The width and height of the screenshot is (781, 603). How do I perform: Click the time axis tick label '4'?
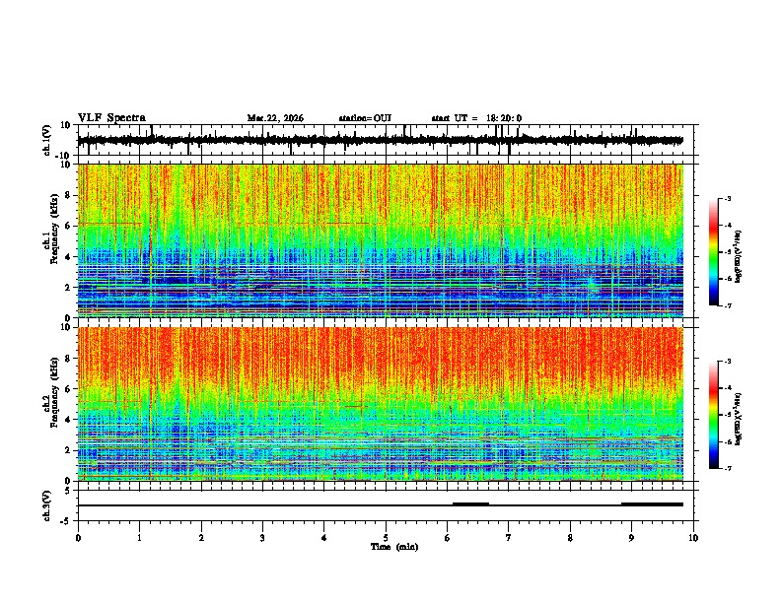pos(324,538)
